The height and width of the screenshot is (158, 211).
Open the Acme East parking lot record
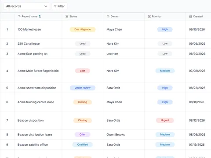[x=33, y=54]
